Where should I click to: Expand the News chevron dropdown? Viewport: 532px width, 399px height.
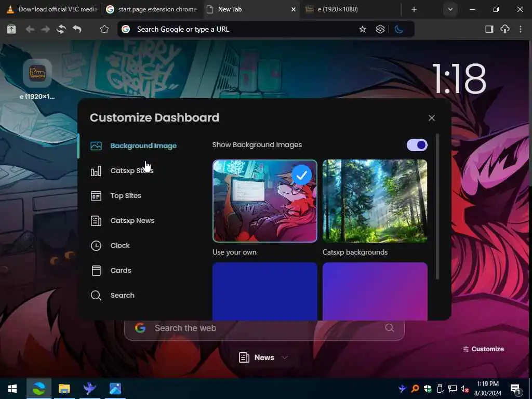(285, 357)
